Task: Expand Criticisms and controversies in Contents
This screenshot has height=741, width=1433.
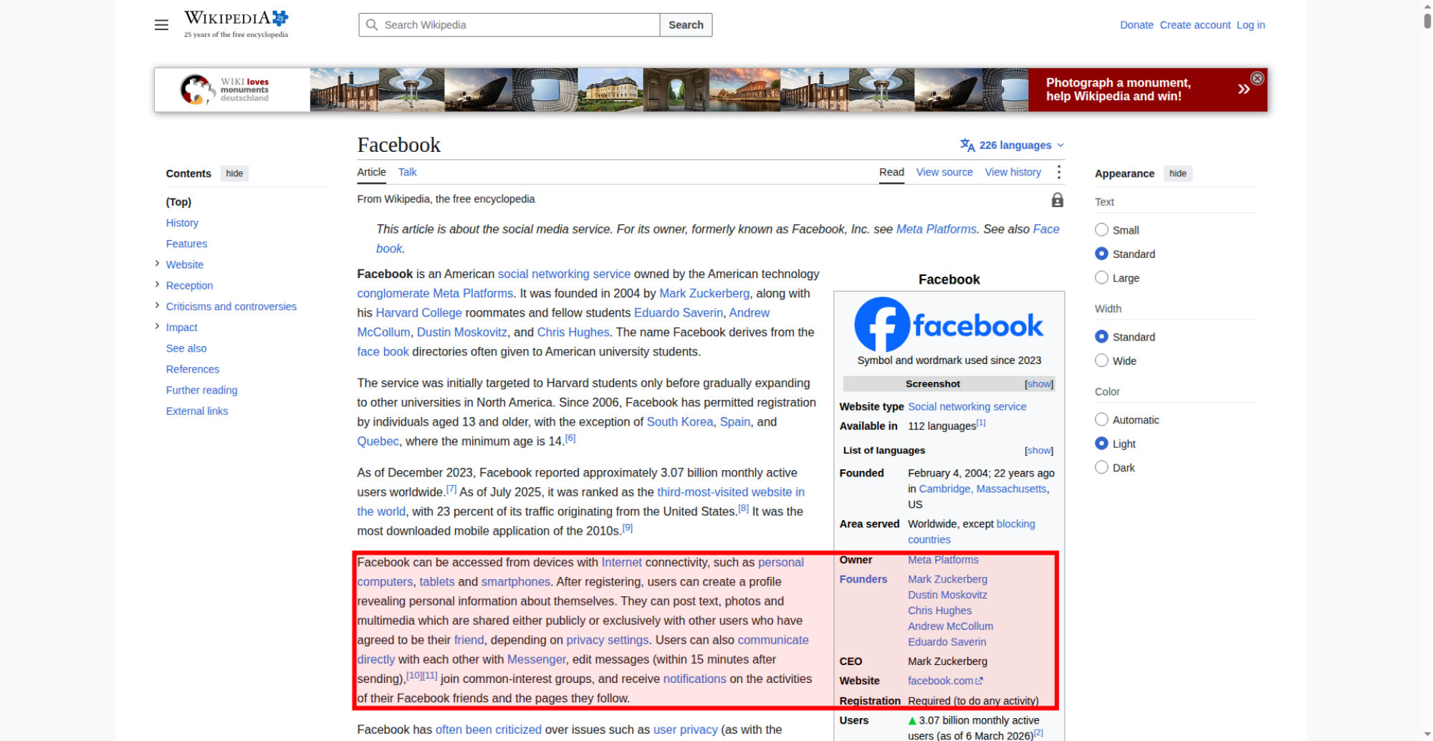Action: pos(157,305)
